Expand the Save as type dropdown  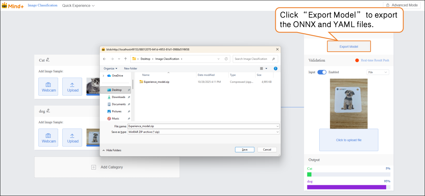(277, 132)
